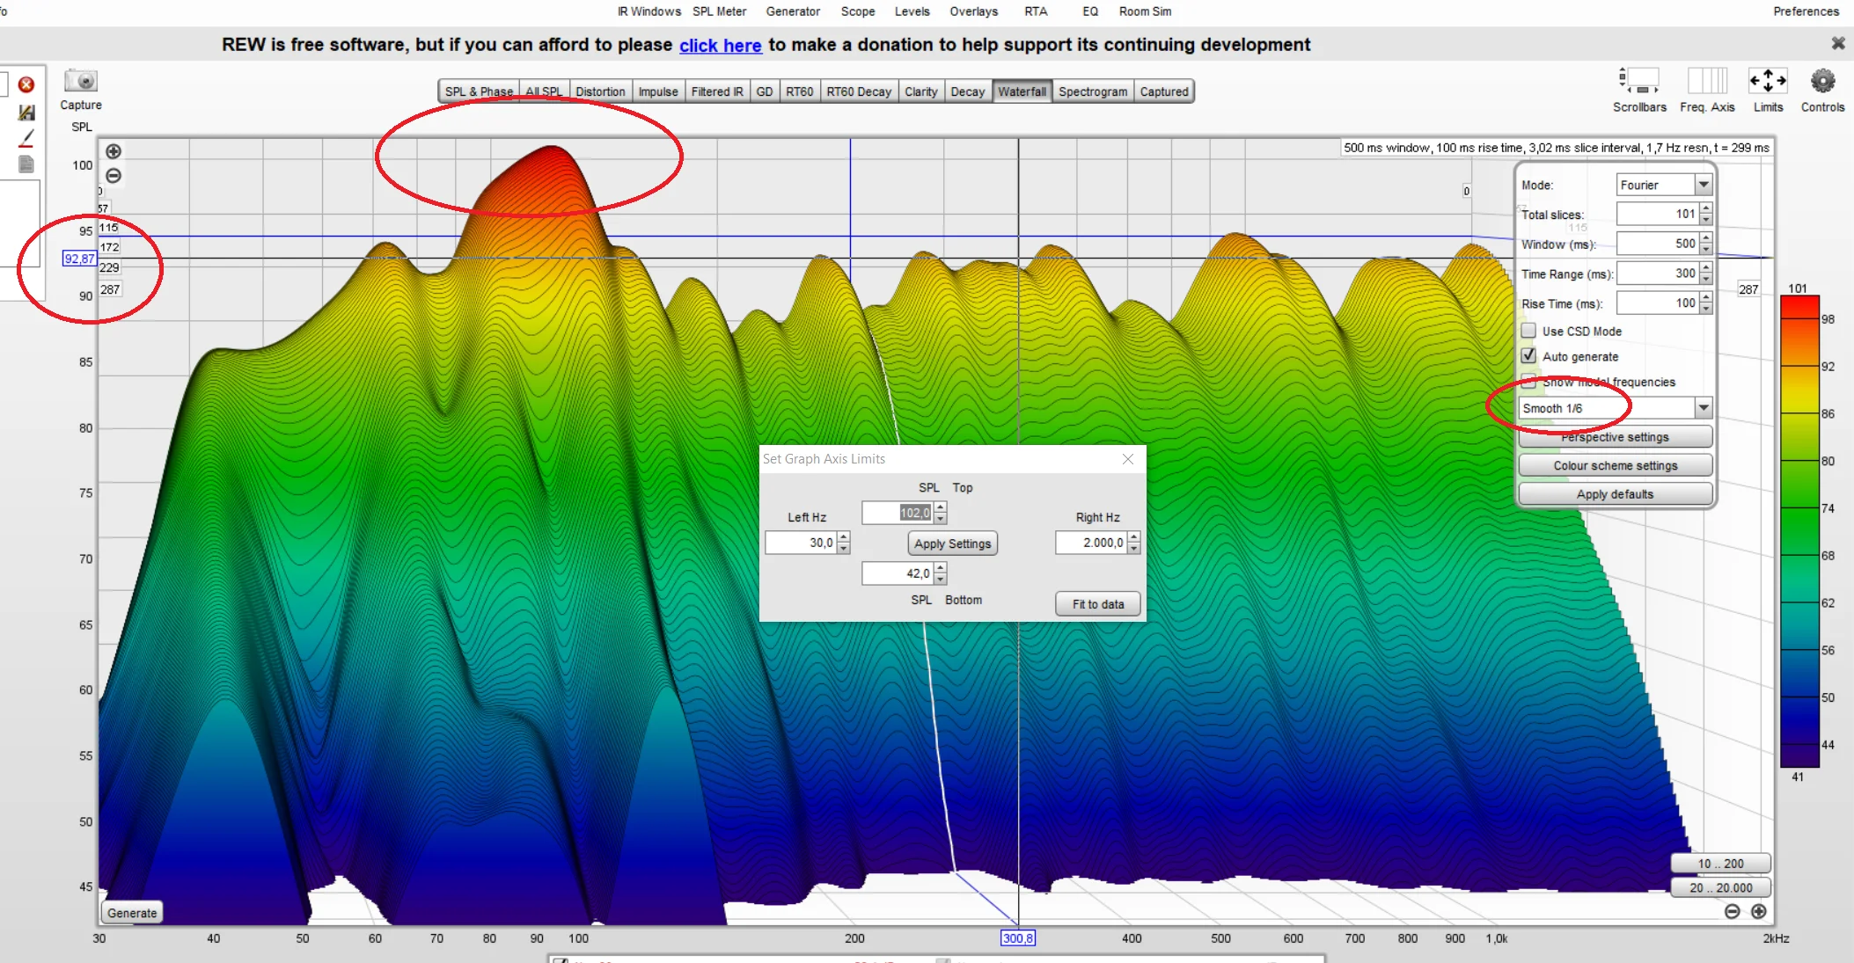Click the Fit to data button
Screen dimensions: 1854x963
coord(1098,604)
